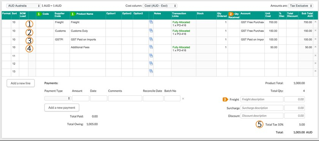319x141 pixels.
Task: Click Add a new payment button
Action: (x=62, y=108)
